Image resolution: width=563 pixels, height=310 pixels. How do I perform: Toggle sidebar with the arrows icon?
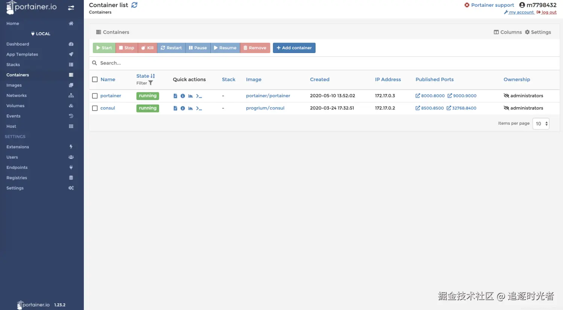tap(71, 7)
